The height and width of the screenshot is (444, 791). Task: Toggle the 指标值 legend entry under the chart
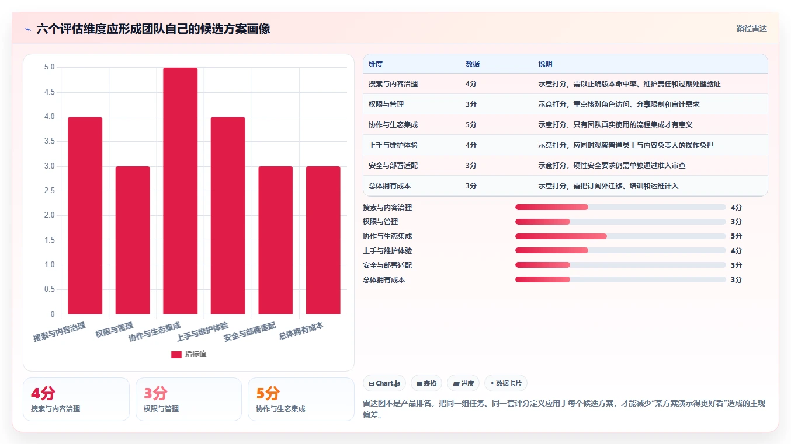pos(188,354)
